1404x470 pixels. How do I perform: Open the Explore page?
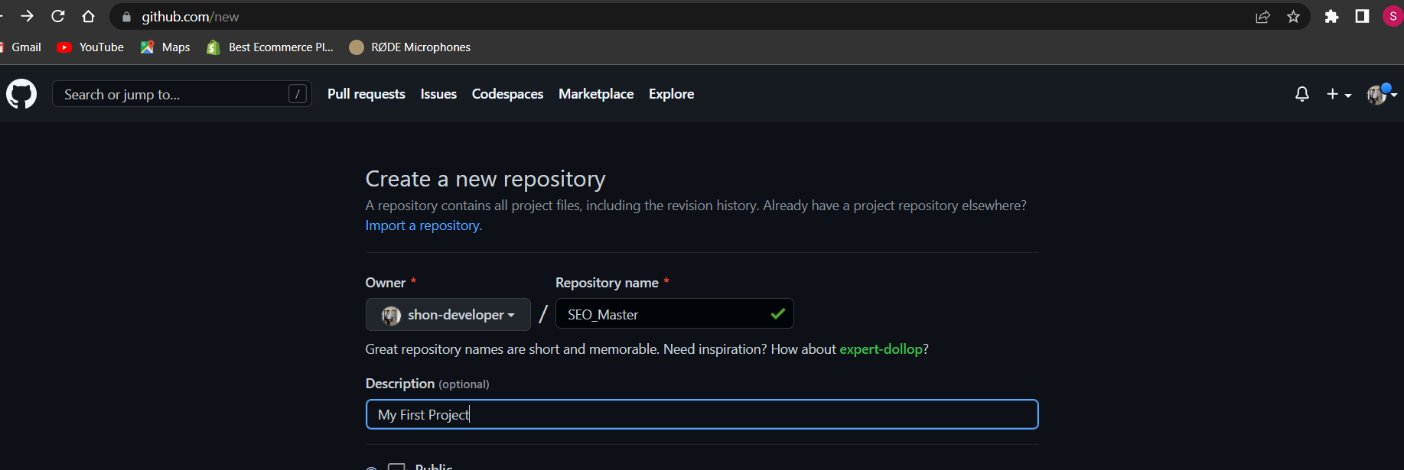click(672, 94)
